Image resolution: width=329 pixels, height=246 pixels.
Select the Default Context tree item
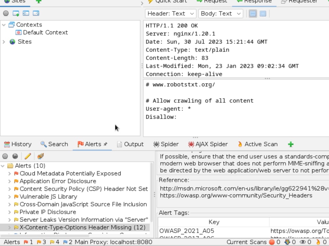(x=45, y=32)
